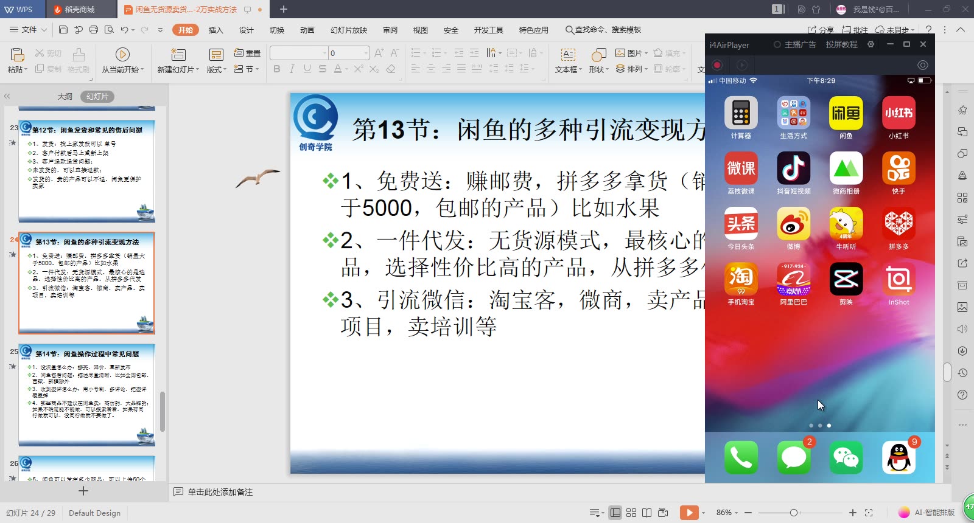Open the 微博 app icon
This screenshot has height=523, width=974.
[x=794, y=224]
